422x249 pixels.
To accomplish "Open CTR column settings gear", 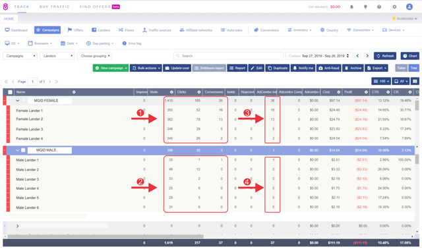I will [x=388, y=92].
